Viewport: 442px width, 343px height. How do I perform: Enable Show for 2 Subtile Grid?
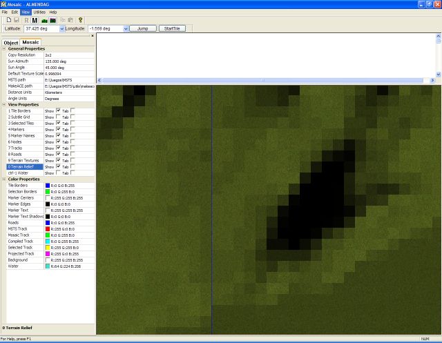(x=58, y=117)
